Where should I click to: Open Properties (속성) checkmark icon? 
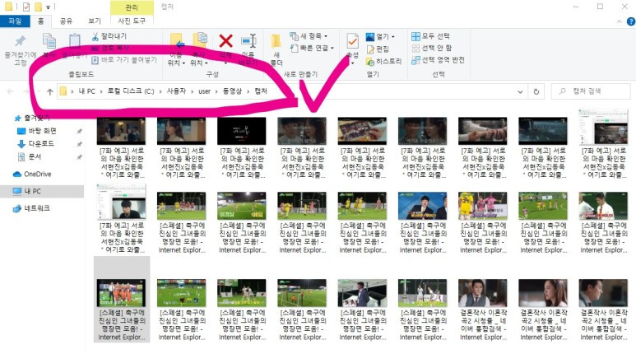(x=352, y=41)
